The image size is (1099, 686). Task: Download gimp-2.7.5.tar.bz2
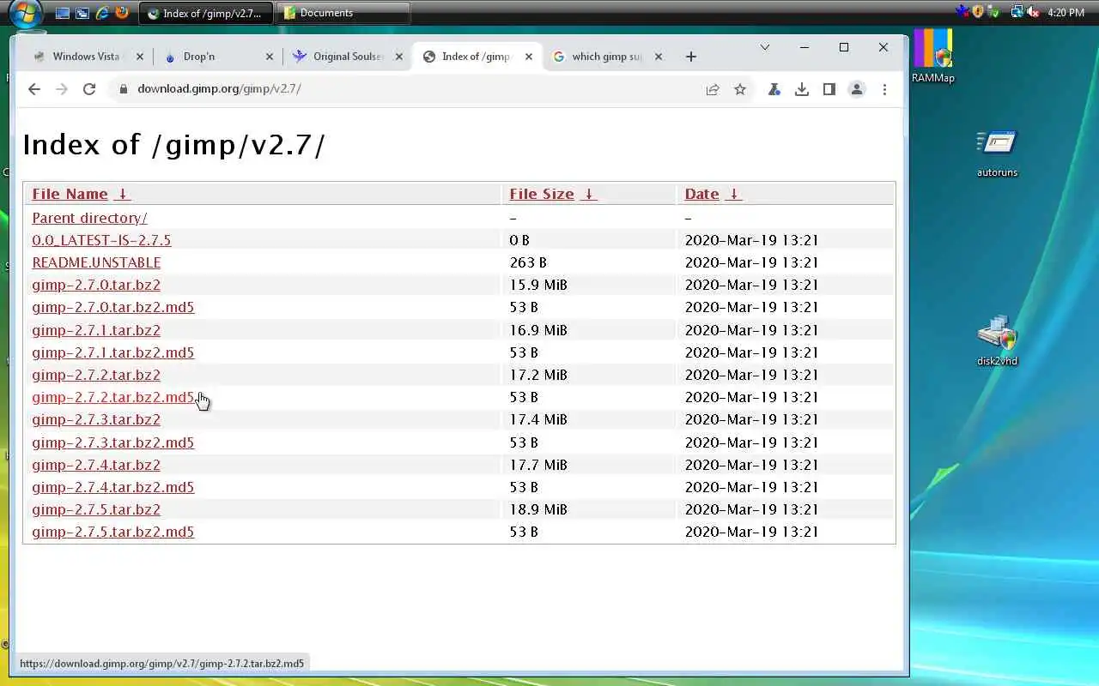point(96,509)
